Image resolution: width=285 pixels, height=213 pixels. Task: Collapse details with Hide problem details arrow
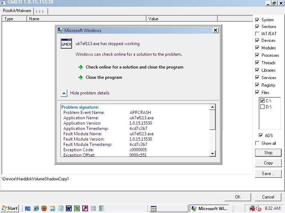64,93
